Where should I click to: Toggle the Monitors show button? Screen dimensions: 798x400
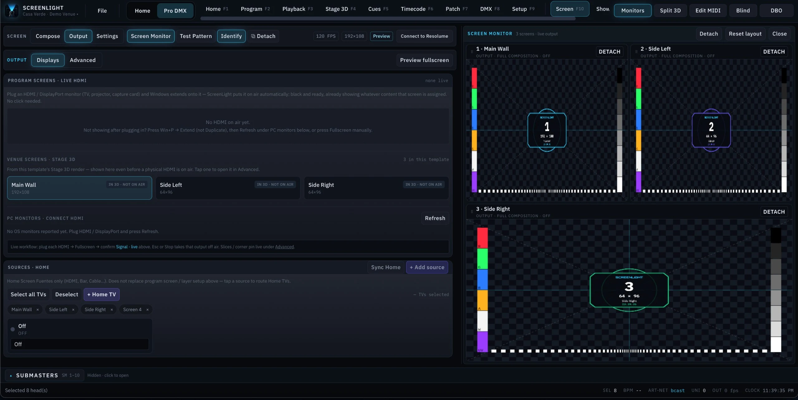point(632,11)
